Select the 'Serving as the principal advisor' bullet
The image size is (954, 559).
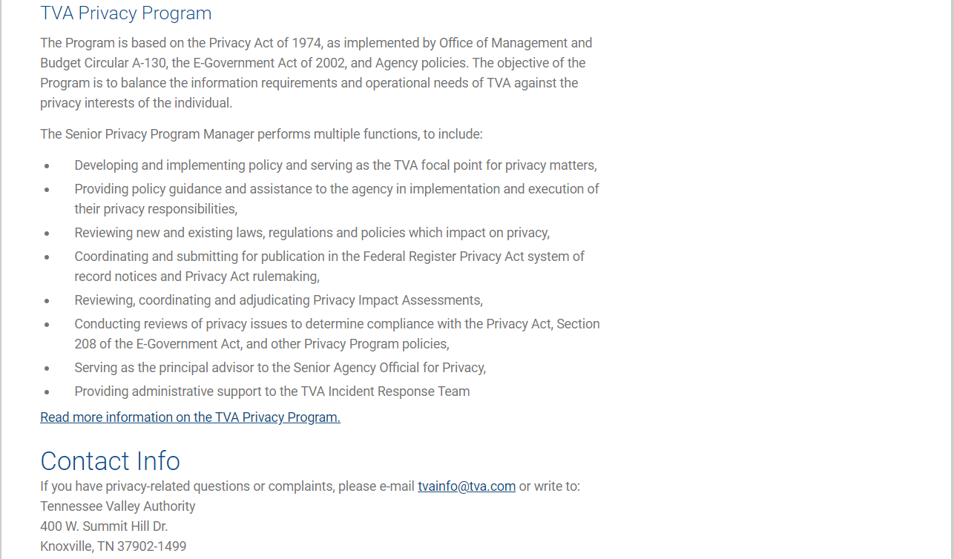pyautogui.click(x=280, y=368)
